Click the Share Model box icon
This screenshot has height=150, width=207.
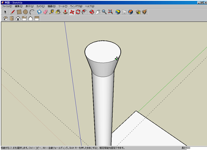point(144,12)
